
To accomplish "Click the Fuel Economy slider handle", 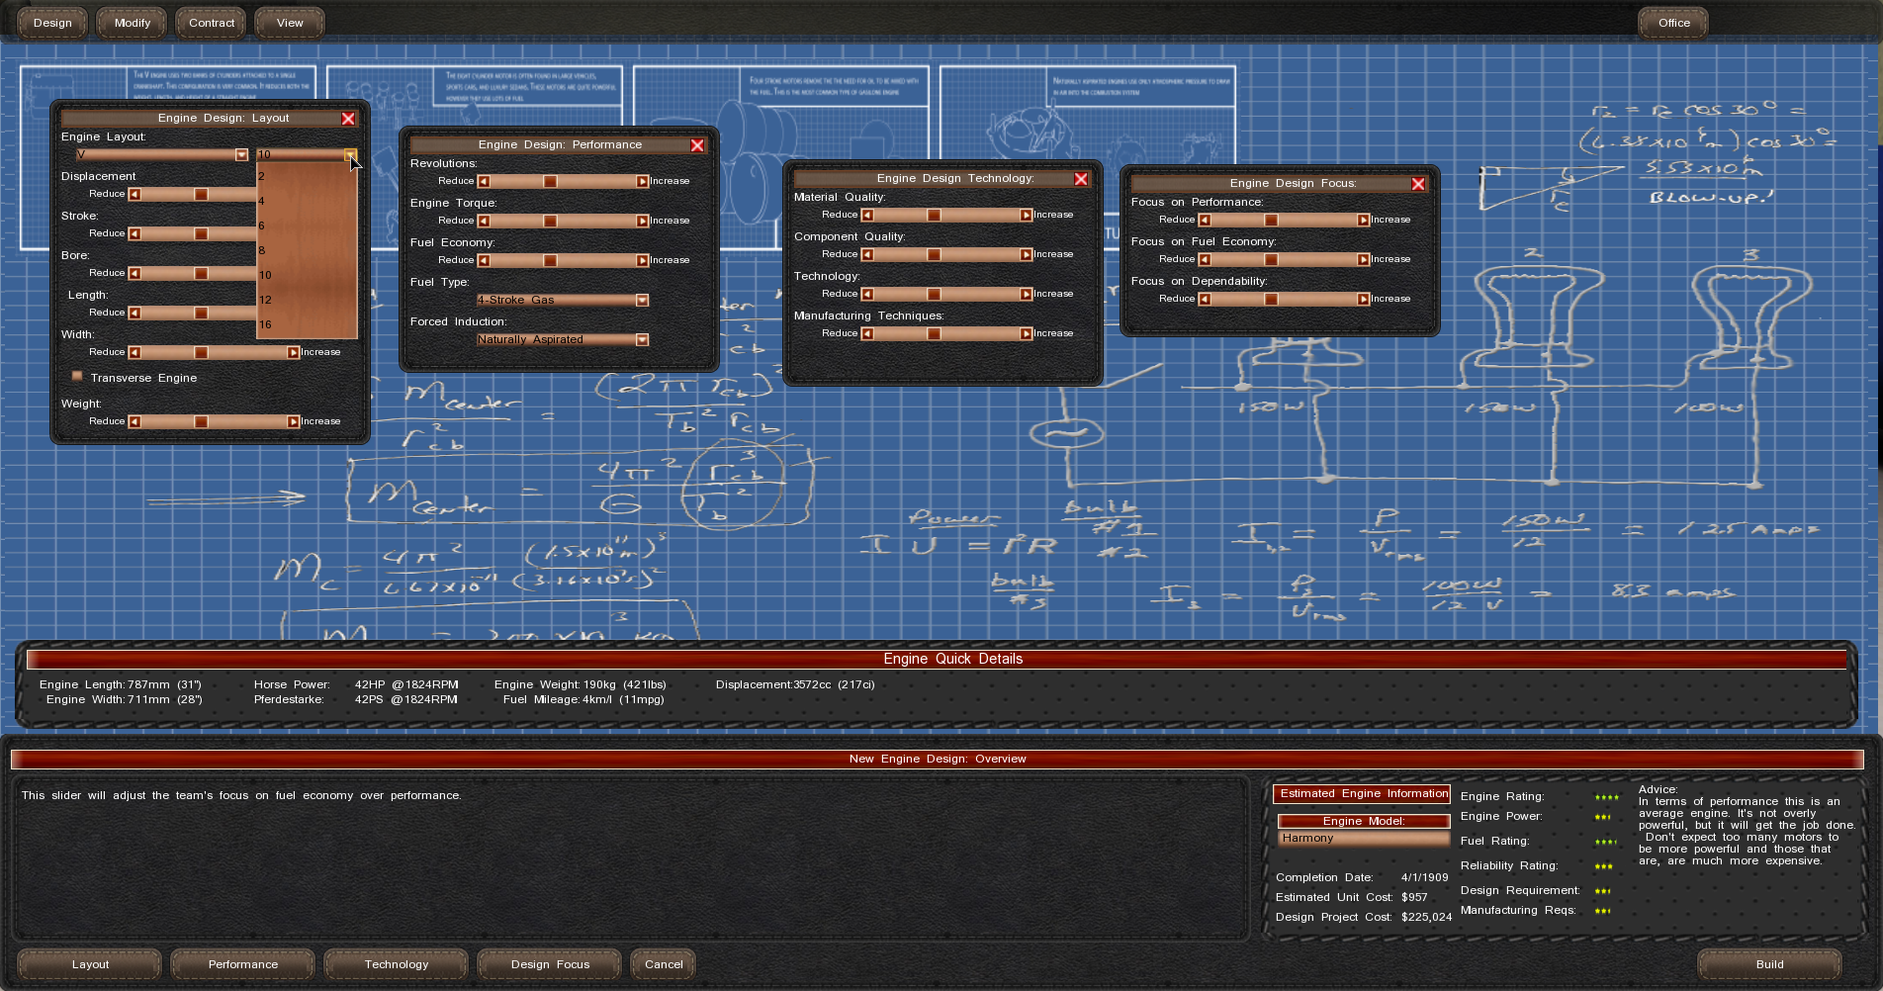I will (550, 261).
